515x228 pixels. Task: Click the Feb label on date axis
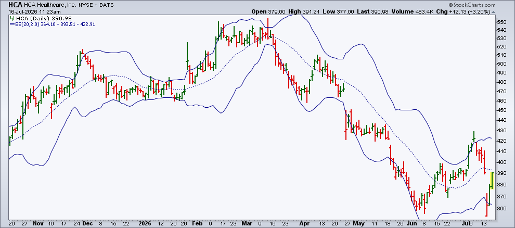click(197, 223)
